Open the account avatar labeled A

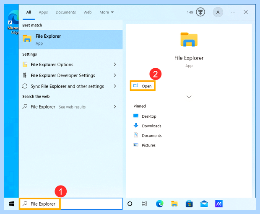(x=218, y=12)
